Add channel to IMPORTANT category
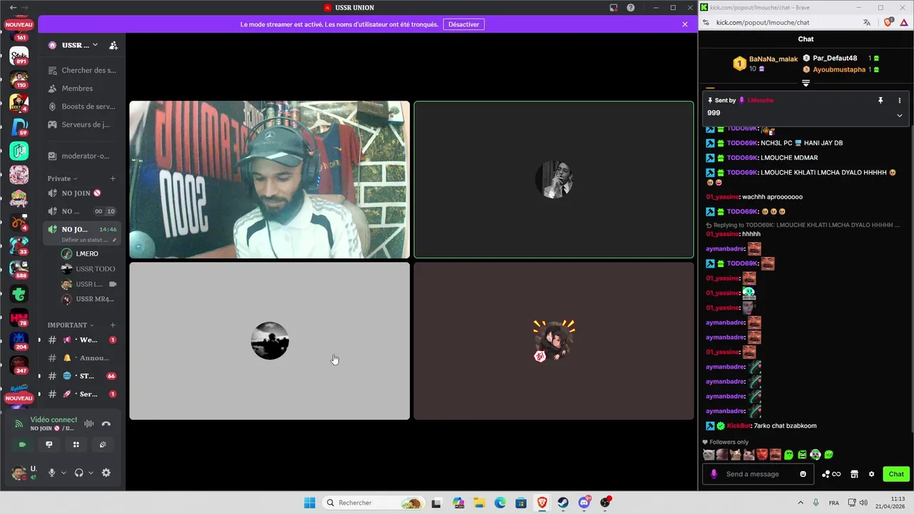The width and height of the screenshot is (914, 514). click(113, 325)
